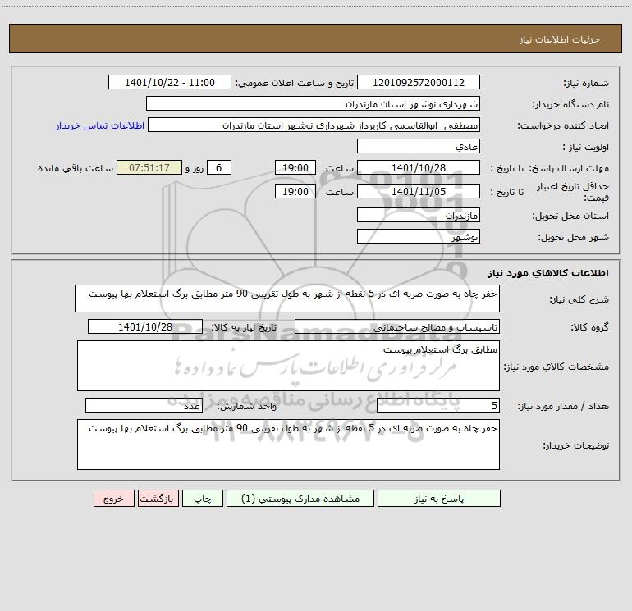Click the buyer name field 'شهرداری نوشهر استان مازندران'

click(313, 103)
